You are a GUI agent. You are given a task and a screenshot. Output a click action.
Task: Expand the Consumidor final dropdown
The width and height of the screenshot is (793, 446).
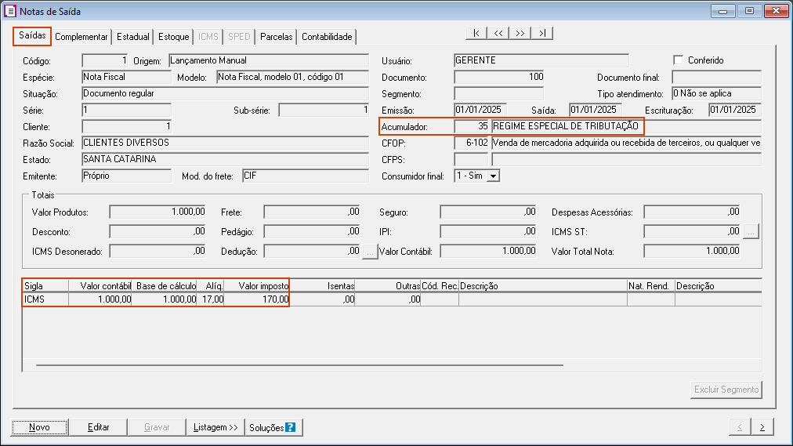[493, 176]
